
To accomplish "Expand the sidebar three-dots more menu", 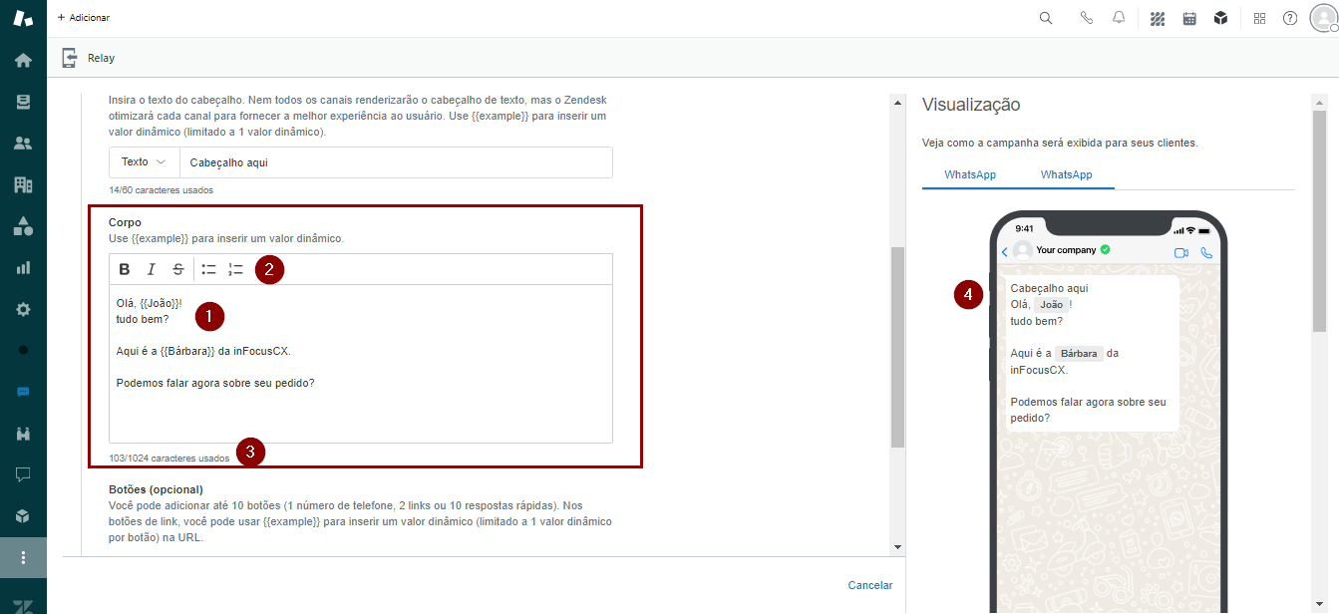I will (x=23, y=557).
